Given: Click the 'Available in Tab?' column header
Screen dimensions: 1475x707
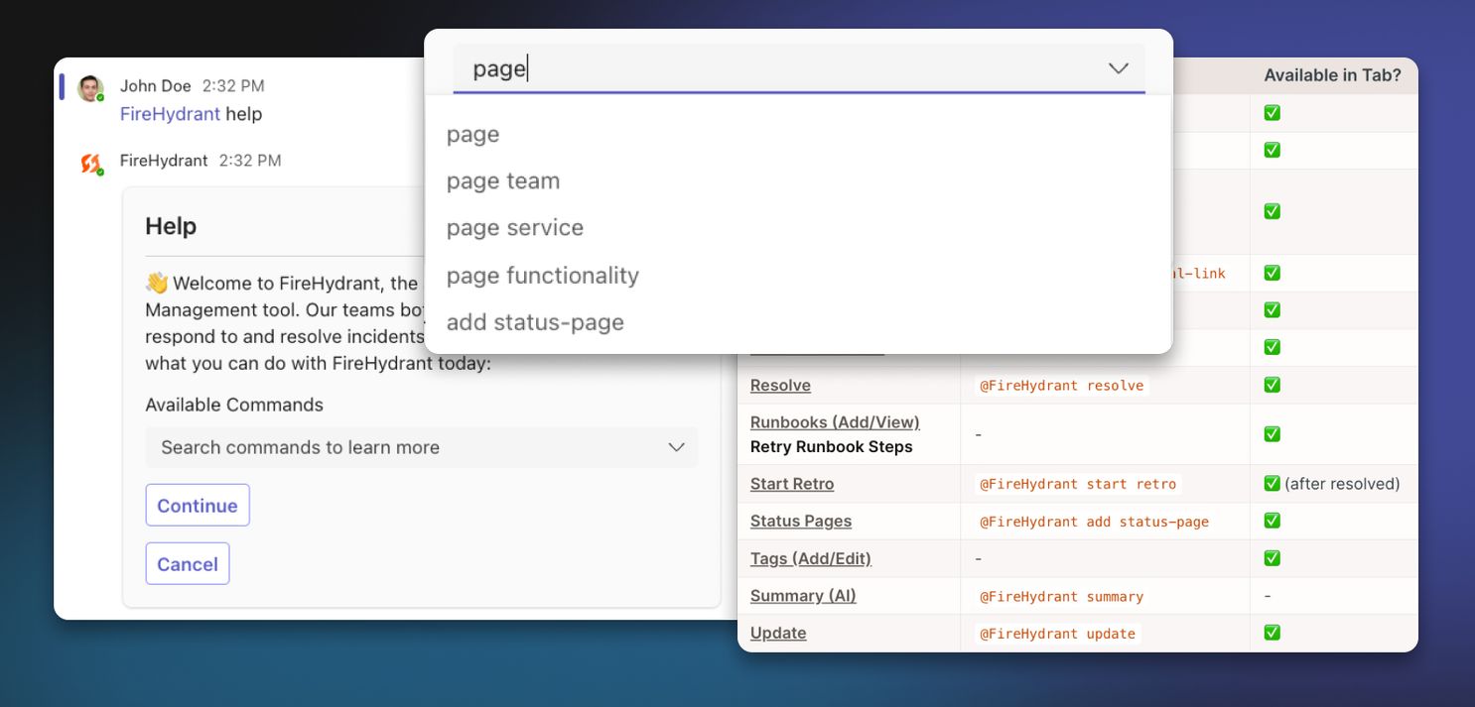Looking at the screenshot, I should (1332, 75).
